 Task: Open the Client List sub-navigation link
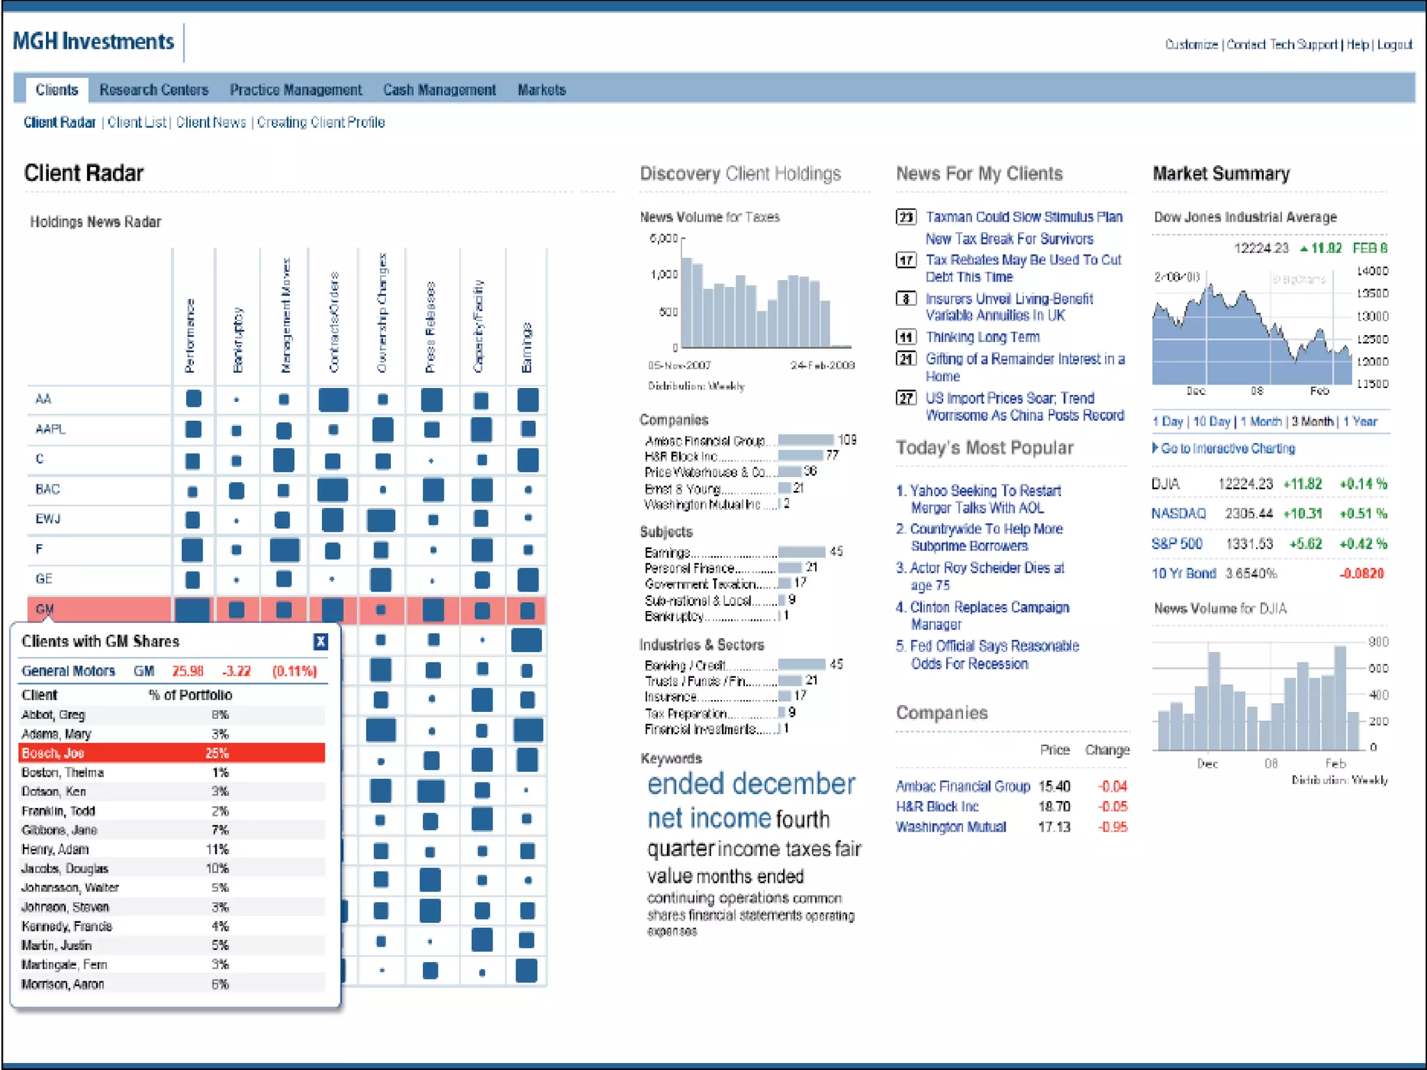pyautogui.click(x=137, y=123)
